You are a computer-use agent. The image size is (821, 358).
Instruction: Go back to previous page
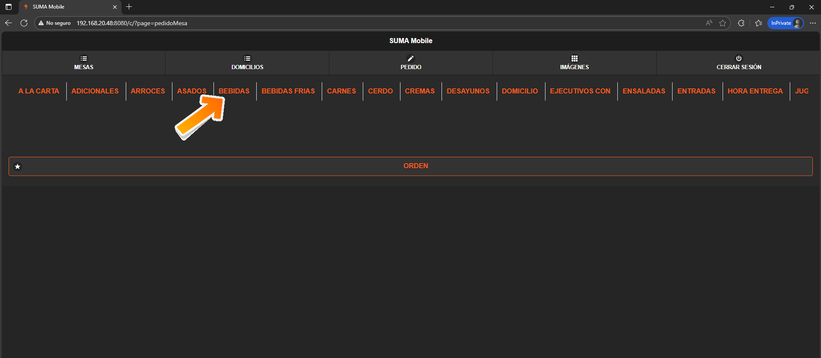[x=9, y=23]
